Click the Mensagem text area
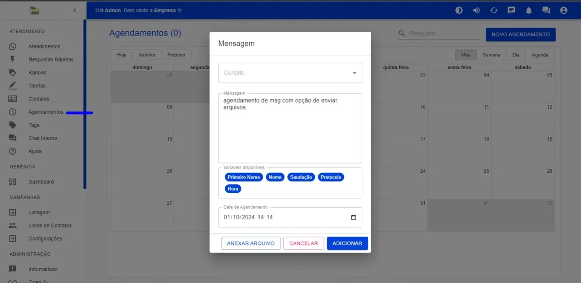 point(290,128)
